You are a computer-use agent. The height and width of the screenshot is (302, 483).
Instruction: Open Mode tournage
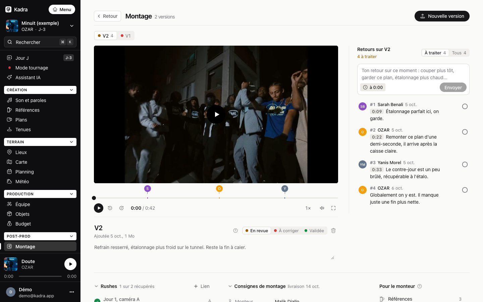40,67
